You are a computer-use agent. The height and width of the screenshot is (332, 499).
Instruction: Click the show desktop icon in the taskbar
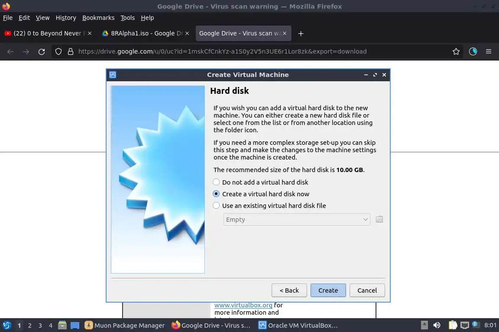(75, 326)
